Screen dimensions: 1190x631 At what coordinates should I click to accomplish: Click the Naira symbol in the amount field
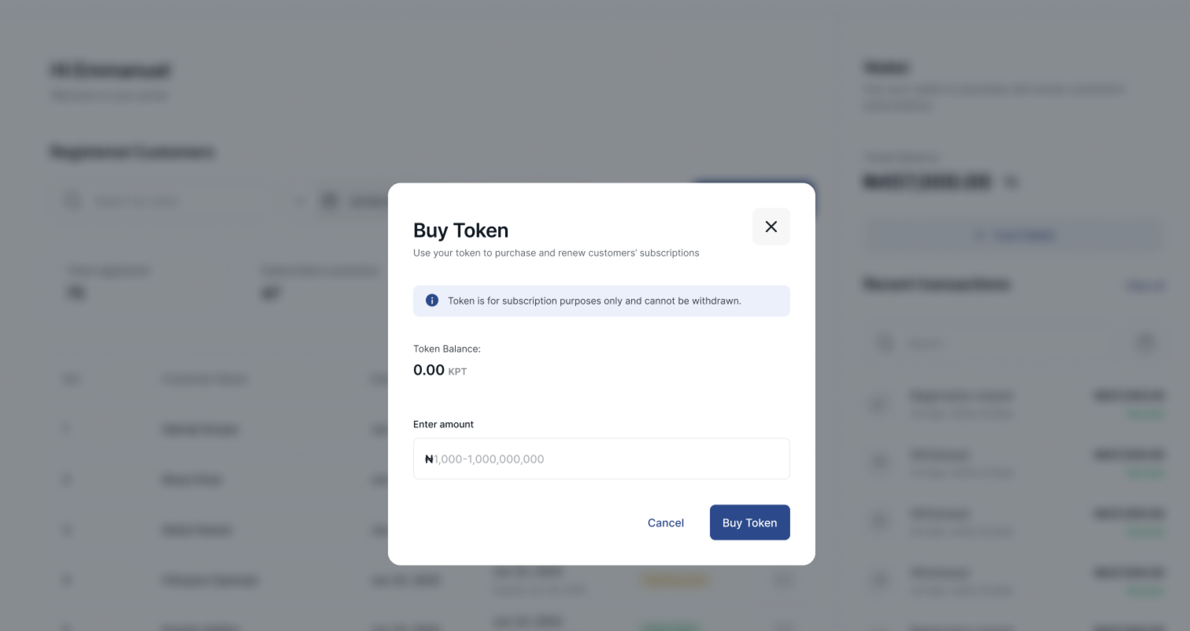tap(429, 459)
